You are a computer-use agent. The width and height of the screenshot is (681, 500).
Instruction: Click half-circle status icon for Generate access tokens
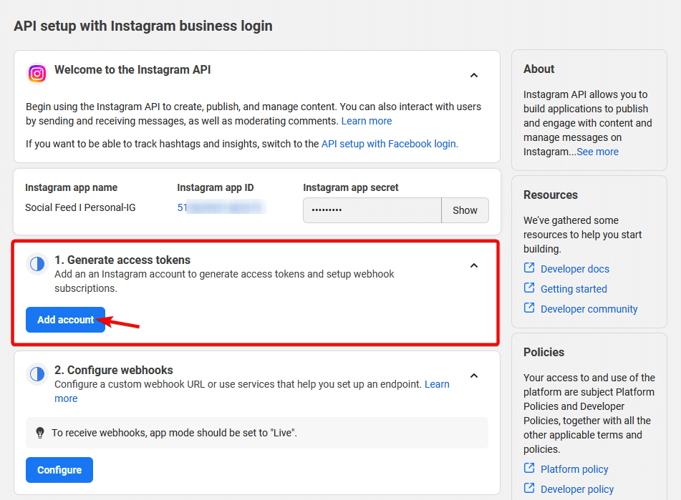(37, 264)
